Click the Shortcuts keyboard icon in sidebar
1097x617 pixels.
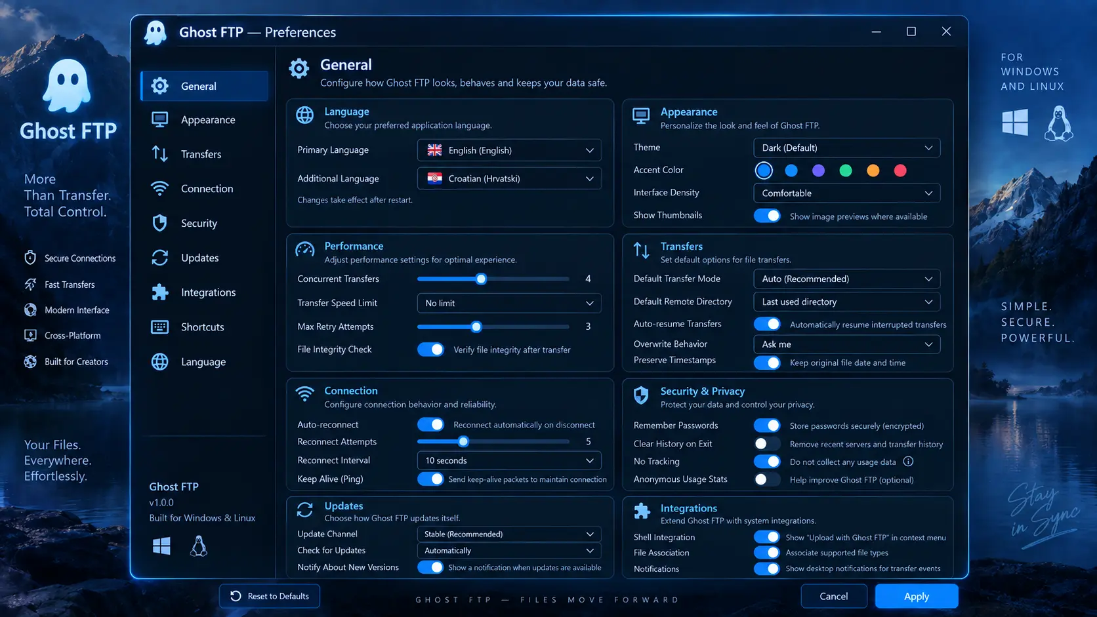pos(159,327)
